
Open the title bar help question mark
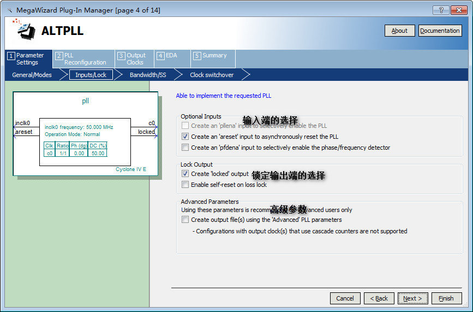[441, 10]
